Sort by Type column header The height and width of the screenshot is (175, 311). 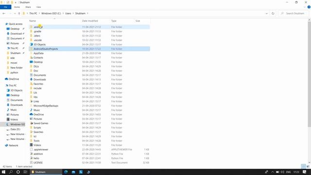coord(114,21)
